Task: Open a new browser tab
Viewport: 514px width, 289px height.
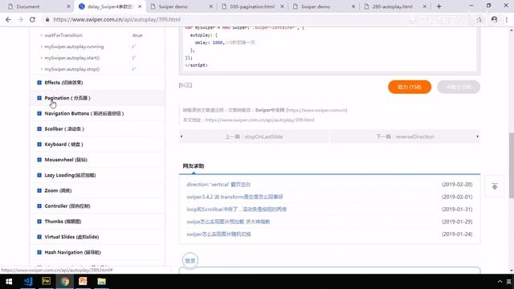Action: [439, 6]
